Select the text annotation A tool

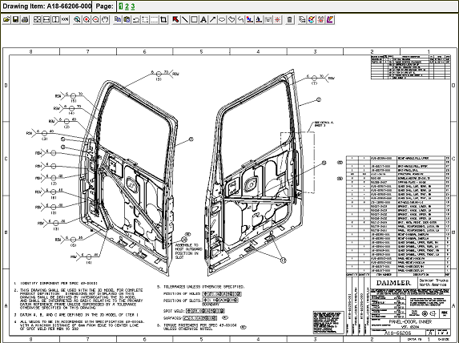(x=203, y=19)
